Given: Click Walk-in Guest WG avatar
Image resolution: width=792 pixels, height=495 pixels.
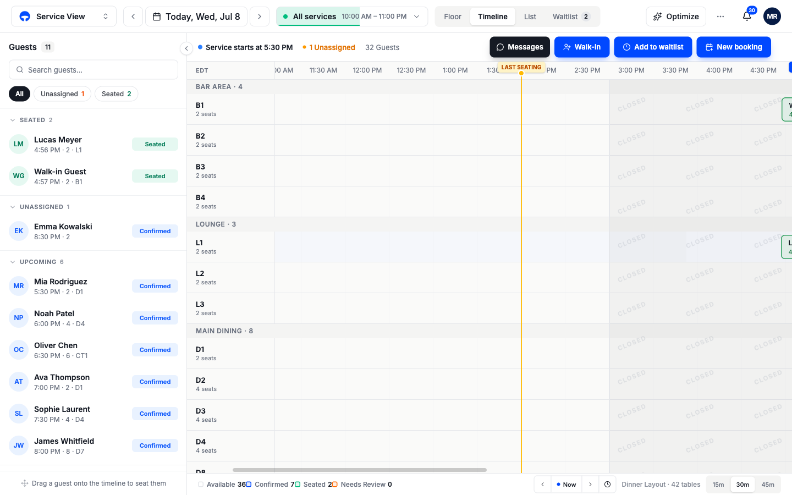Looking at the screenshot, I should pyautogui.click(x=19, y=176).
